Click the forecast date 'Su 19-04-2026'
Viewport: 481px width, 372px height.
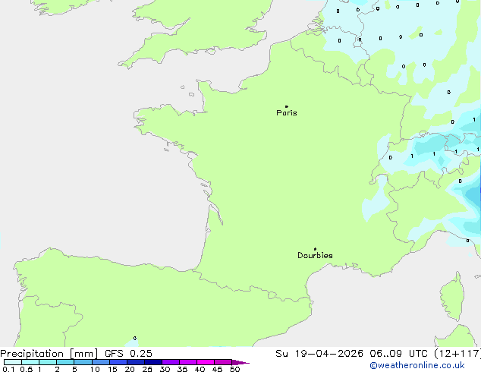319,354
